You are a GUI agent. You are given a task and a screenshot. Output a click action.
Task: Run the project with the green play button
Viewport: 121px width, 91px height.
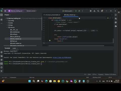(x=76, y=11)
